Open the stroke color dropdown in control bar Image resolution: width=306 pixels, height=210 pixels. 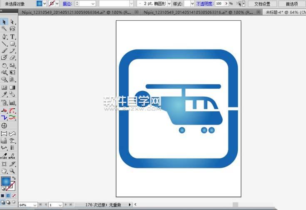click(57, 4)
